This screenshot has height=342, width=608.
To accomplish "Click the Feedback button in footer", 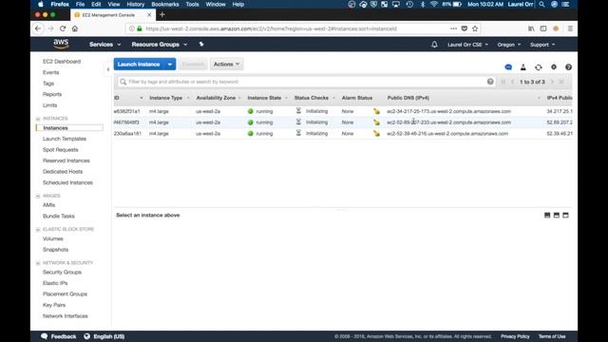I will coord(59,336).
